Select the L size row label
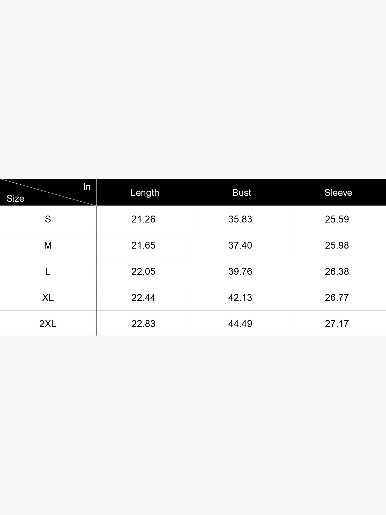This screenshot has width=386, height=515. pos(48,271)
